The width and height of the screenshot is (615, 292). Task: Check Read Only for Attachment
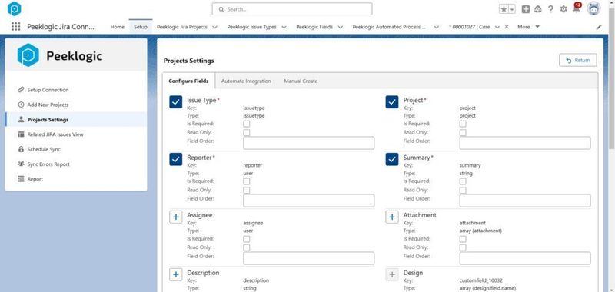[463, 247]
